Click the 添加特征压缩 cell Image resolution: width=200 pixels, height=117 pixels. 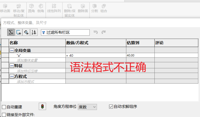(37, 71)
